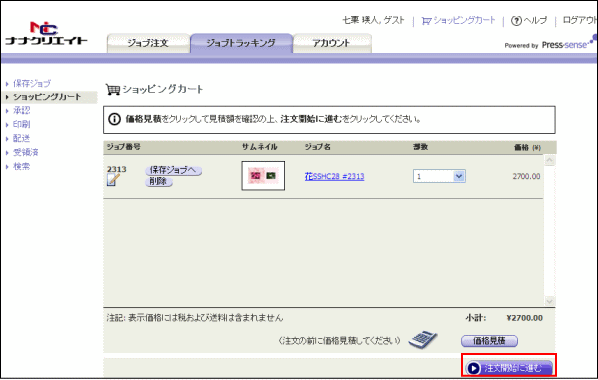Click the calculator icon beside price estimate
Viewport: 598px width, 380px height.
click(423, 340)
